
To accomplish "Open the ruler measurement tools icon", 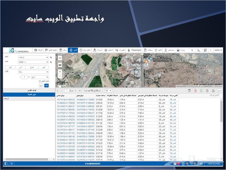I will pyautogui.click(x=199, y=50).
